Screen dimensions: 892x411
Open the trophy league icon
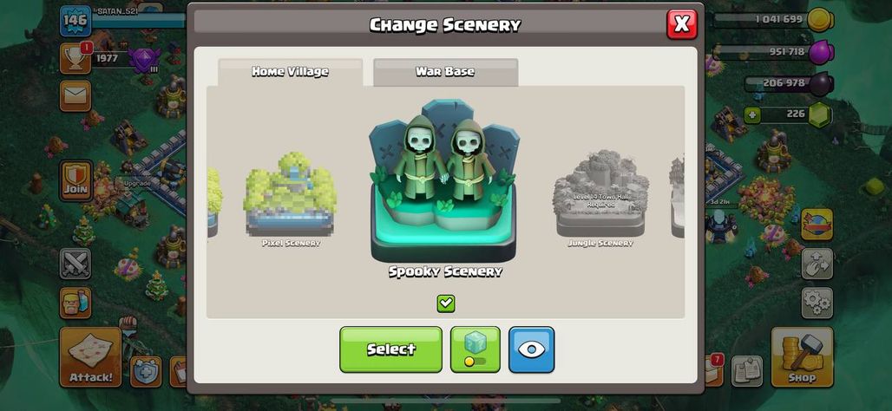click(75, 59)
